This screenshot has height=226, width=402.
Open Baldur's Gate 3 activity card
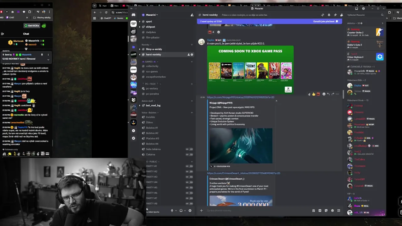point(365,44)
